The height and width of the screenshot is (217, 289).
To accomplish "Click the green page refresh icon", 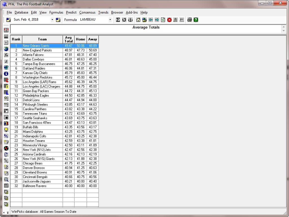I will coord(163,20).
